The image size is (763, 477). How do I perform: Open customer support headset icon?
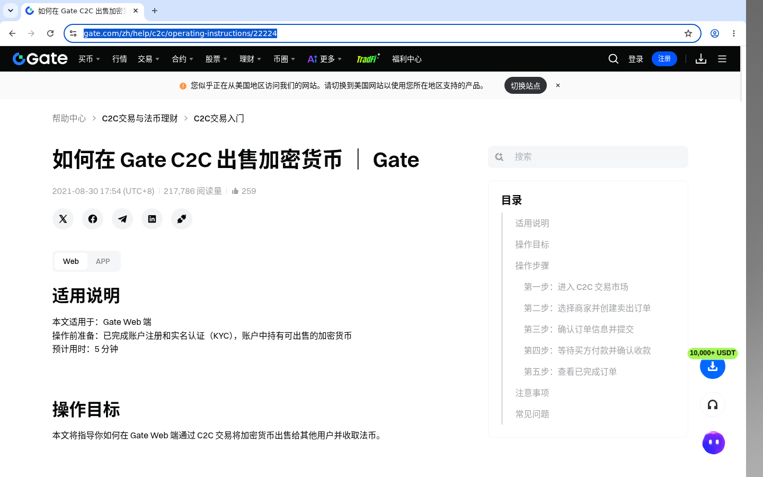(x=713, y=405)
